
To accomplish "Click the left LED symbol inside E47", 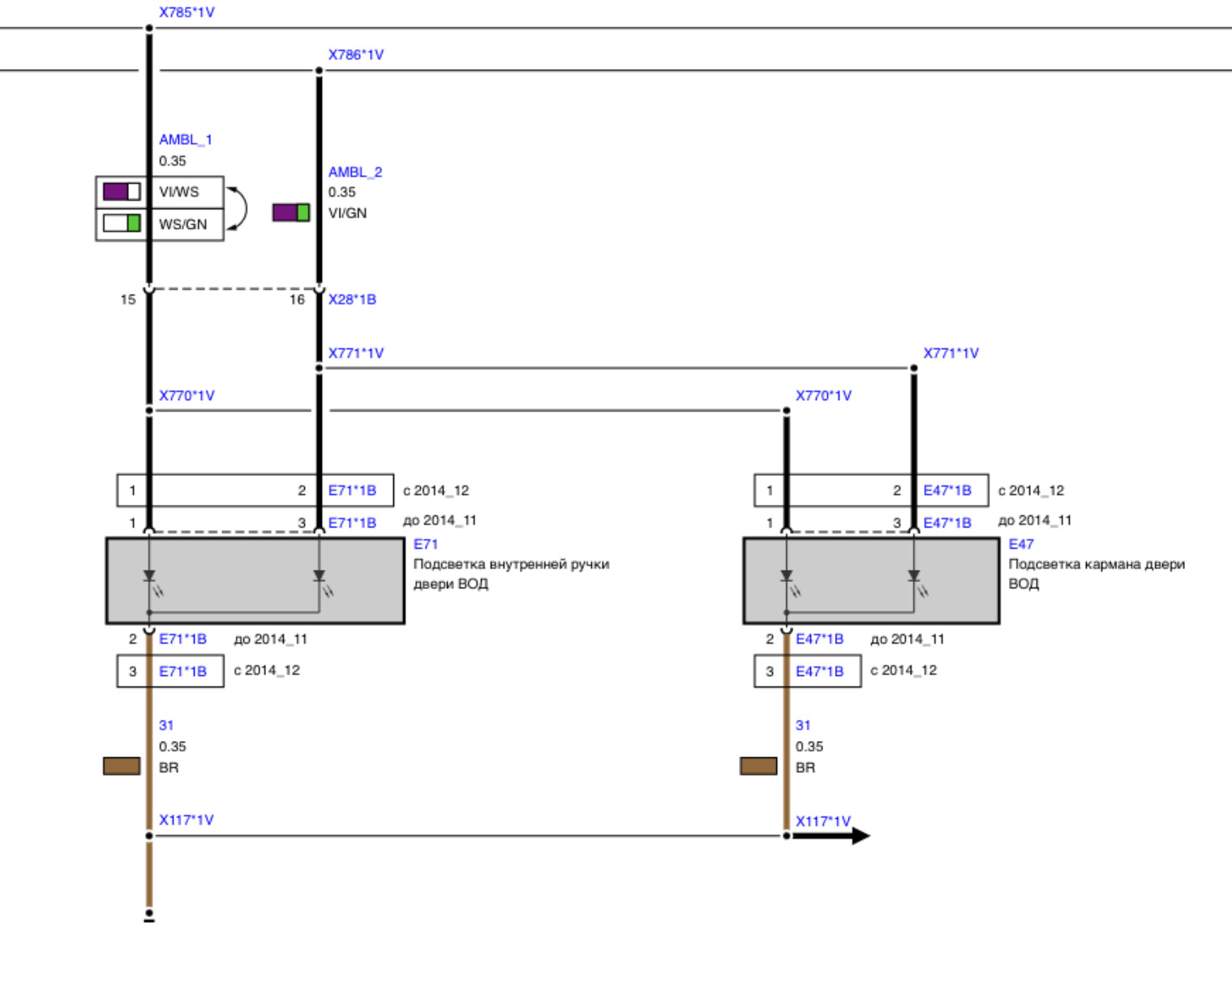I will pyautogui.click(x=788, y=580).
